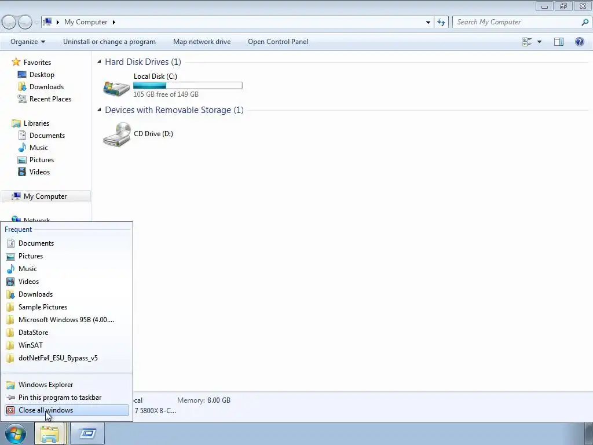Click the search magnifier icon
The image size is (593, 445).
[585, 22]
